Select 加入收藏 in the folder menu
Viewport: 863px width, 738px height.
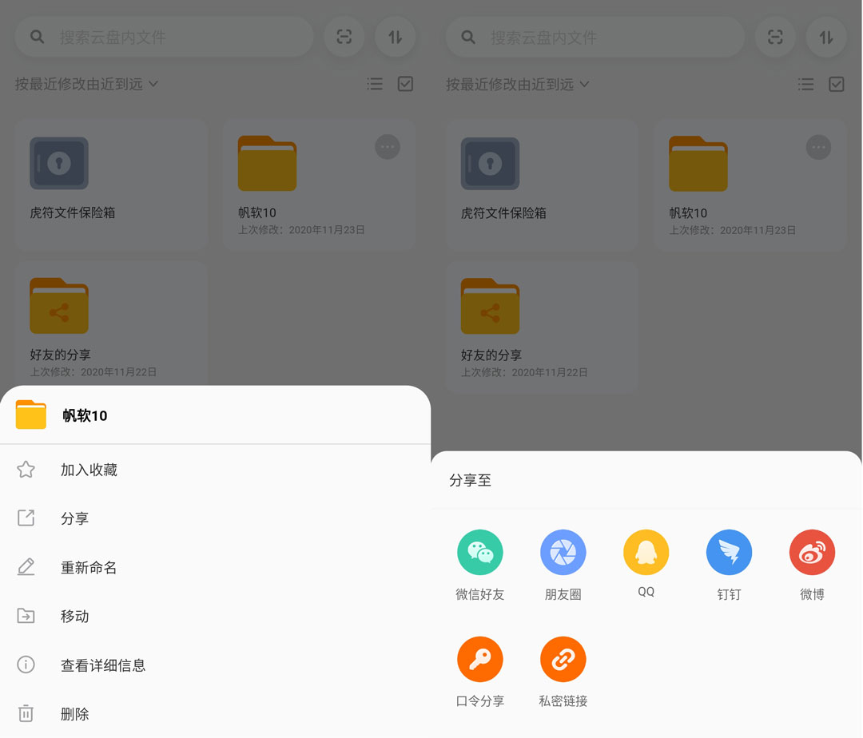coord(215,470)
